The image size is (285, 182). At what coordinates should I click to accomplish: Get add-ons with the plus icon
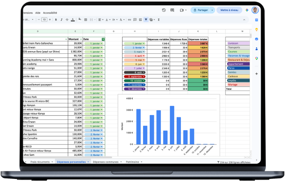click(x=256, y=74)
